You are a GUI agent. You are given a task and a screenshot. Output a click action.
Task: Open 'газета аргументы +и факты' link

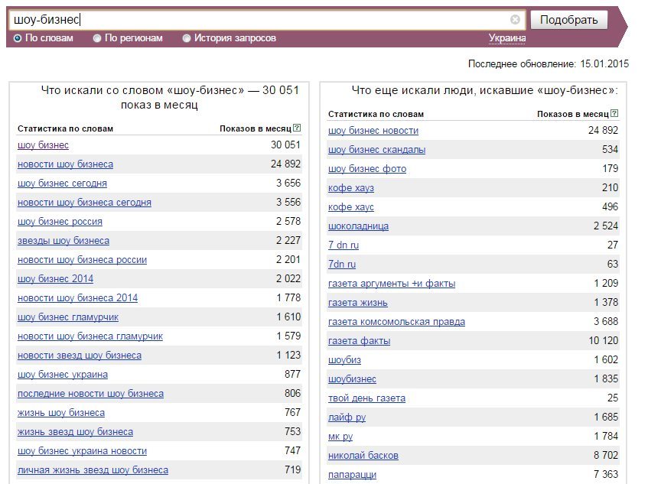tap(392, 284)
